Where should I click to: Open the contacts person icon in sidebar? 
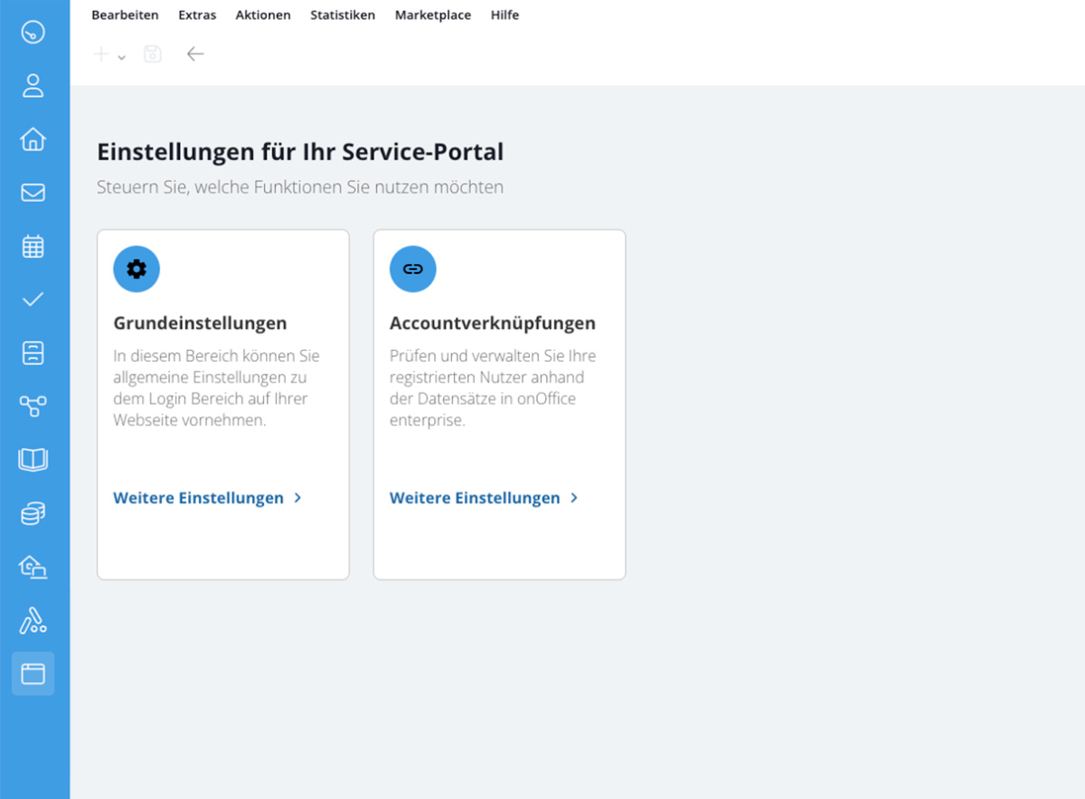33,86
